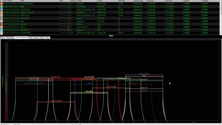Viewport: 222px width, 125px height.
Task: Uncheck the porter-wireless network checkbox
Action: pos(1,18)
